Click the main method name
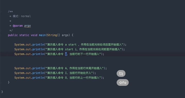Image resolution: width=185 pixels, height=98 pixels. pyautogui.click(x=42, y=35)
